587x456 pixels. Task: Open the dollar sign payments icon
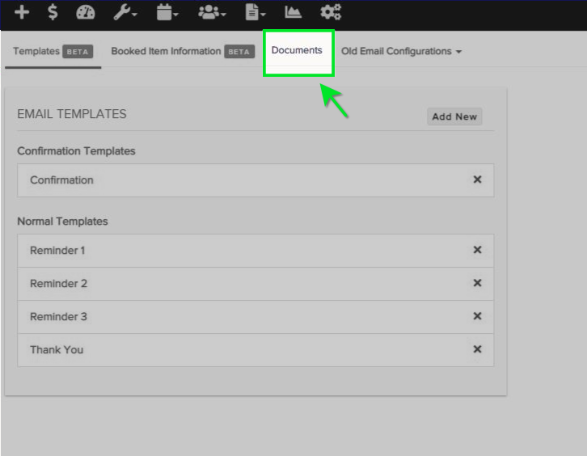(x=53, y=12)
